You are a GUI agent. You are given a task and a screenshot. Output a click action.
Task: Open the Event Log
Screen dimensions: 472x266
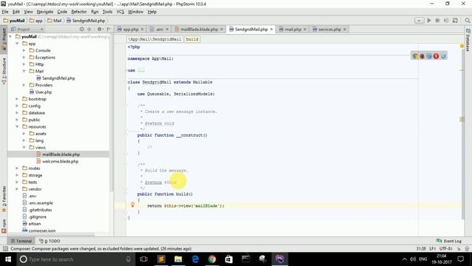coord(449,241)
